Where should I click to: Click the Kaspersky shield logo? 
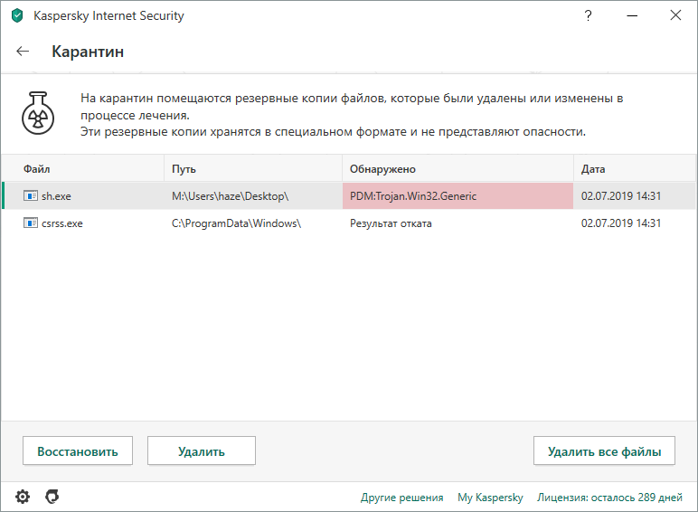pyautogui.click(x=16, y=15)
